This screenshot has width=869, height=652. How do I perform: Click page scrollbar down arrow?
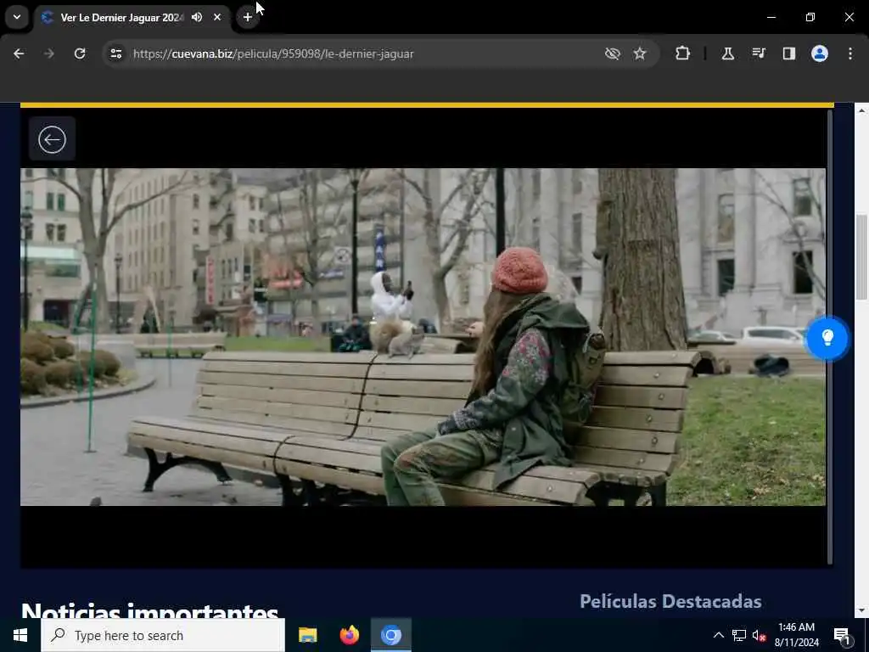click(x=861, y=610)
